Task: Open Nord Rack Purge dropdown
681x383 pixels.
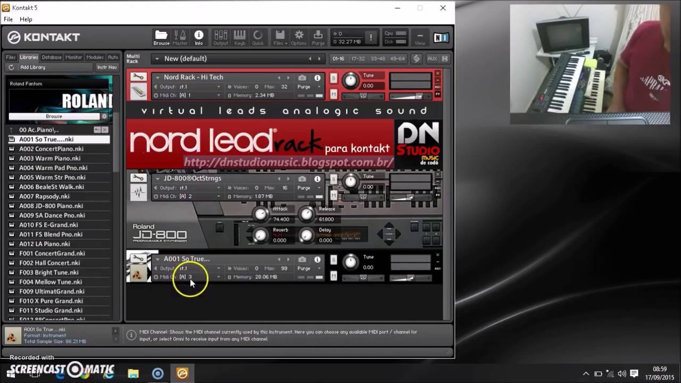Action: 310,87
